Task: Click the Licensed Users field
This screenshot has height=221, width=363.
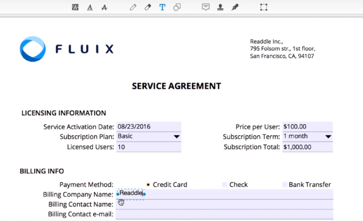Action: pyautogui.click(x=148, y=147)
